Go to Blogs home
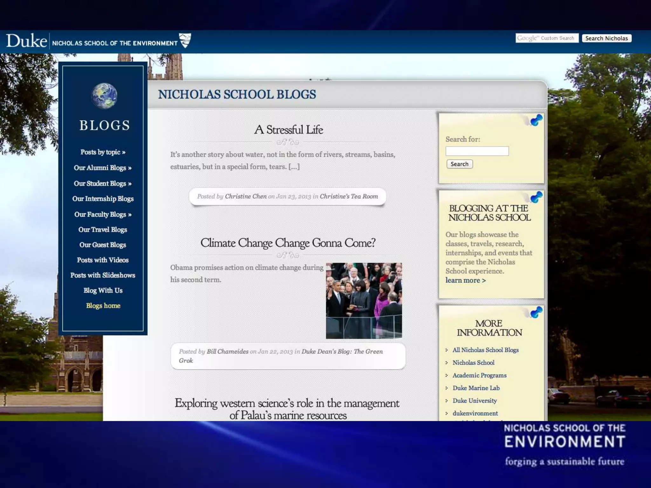The image size is (651, 488). click(103, 306)
